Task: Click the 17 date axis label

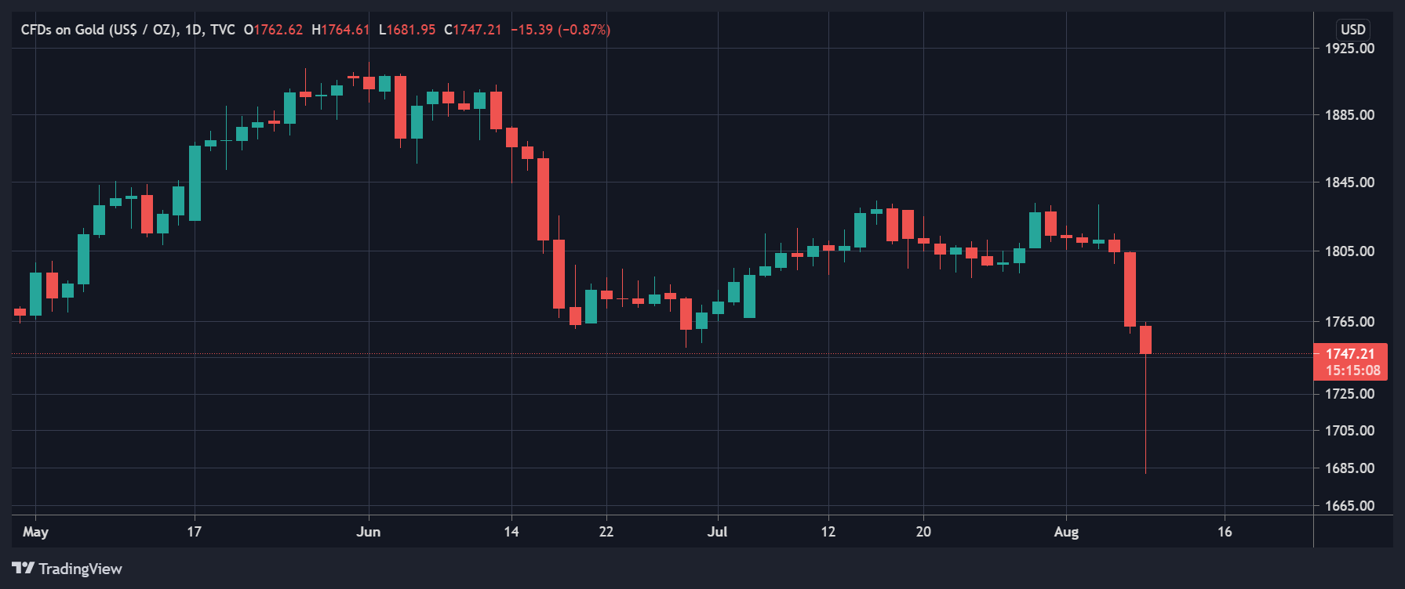Action: coord(195,532)
